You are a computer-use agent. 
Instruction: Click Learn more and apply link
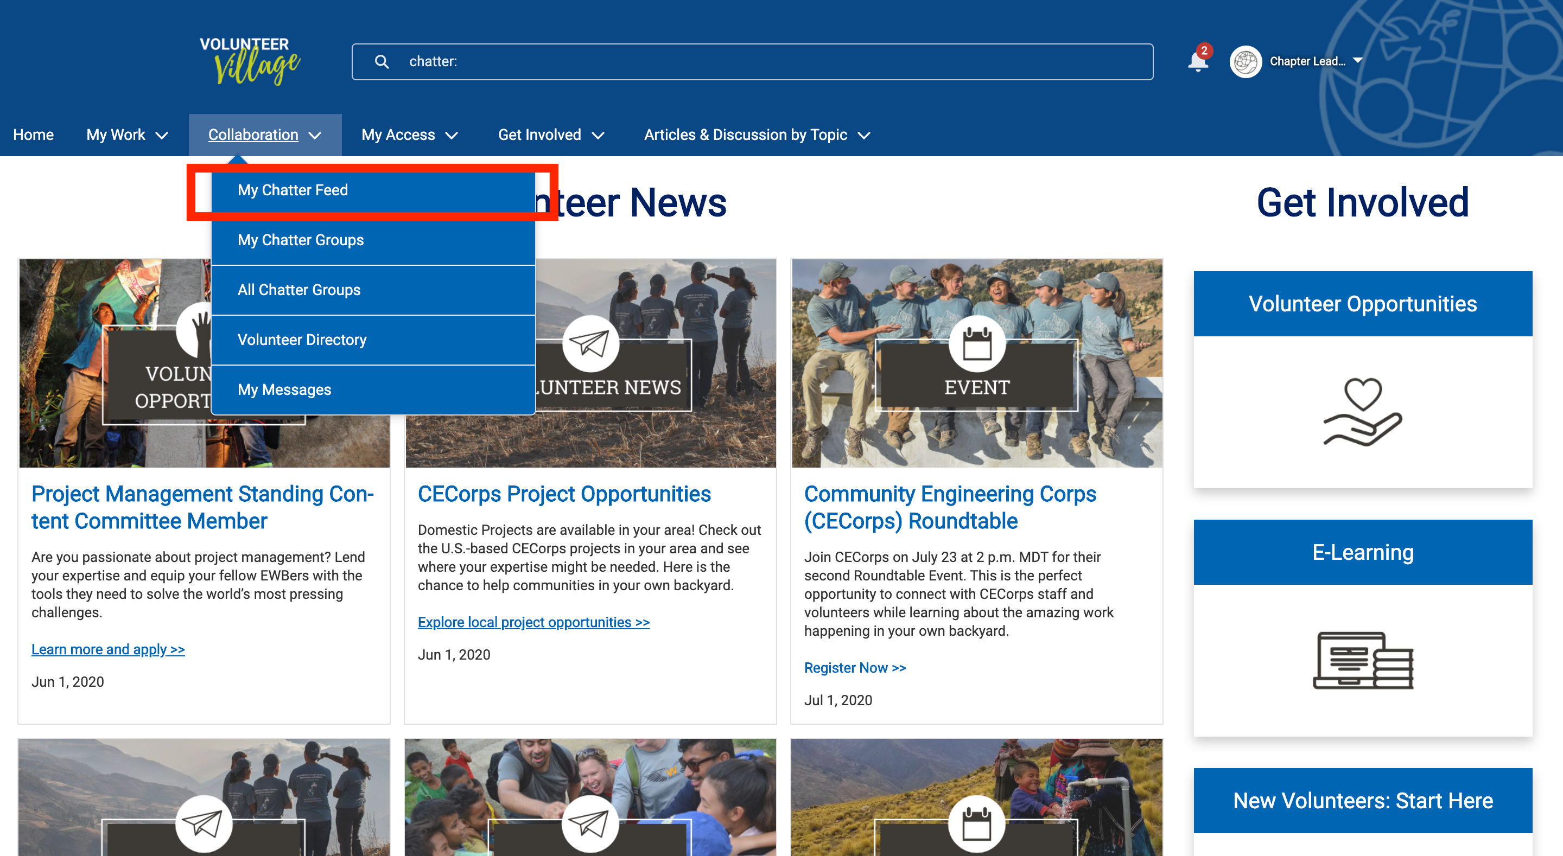[x=108, y=649]
